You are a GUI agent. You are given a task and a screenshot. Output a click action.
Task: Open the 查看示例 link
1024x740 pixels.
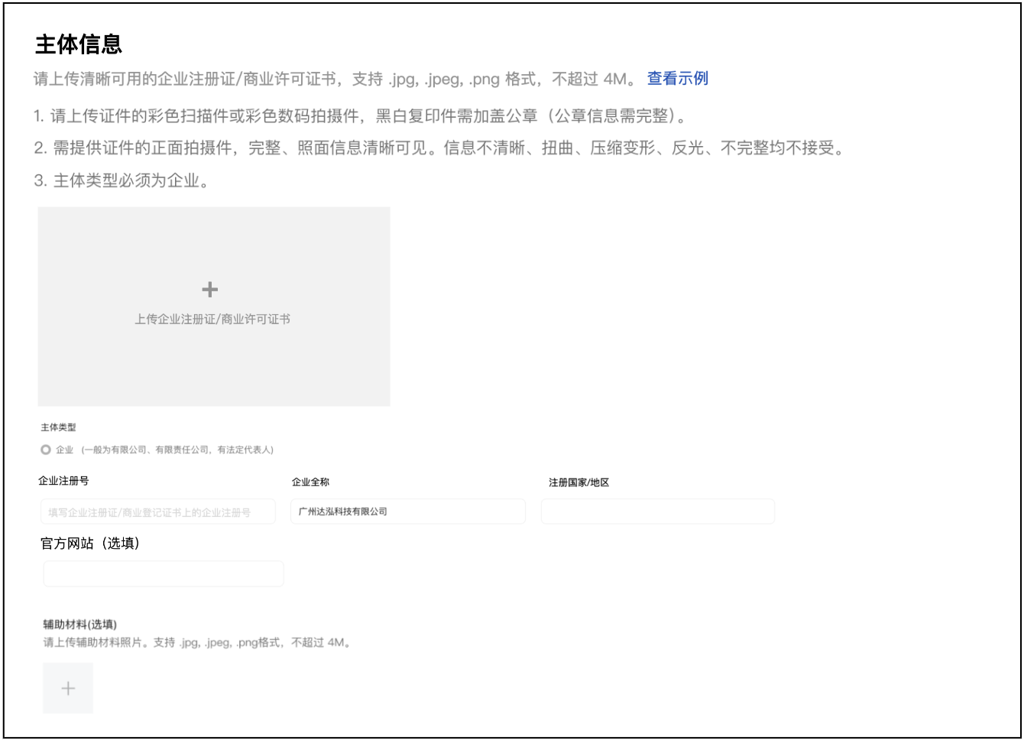point(677,78)
